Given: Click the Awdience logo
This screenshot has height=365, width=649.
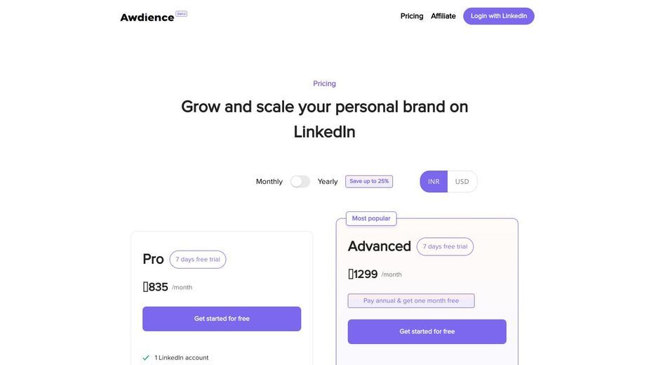Looking at the screenshot, I should pyautogui.click(x=147, y=18).
